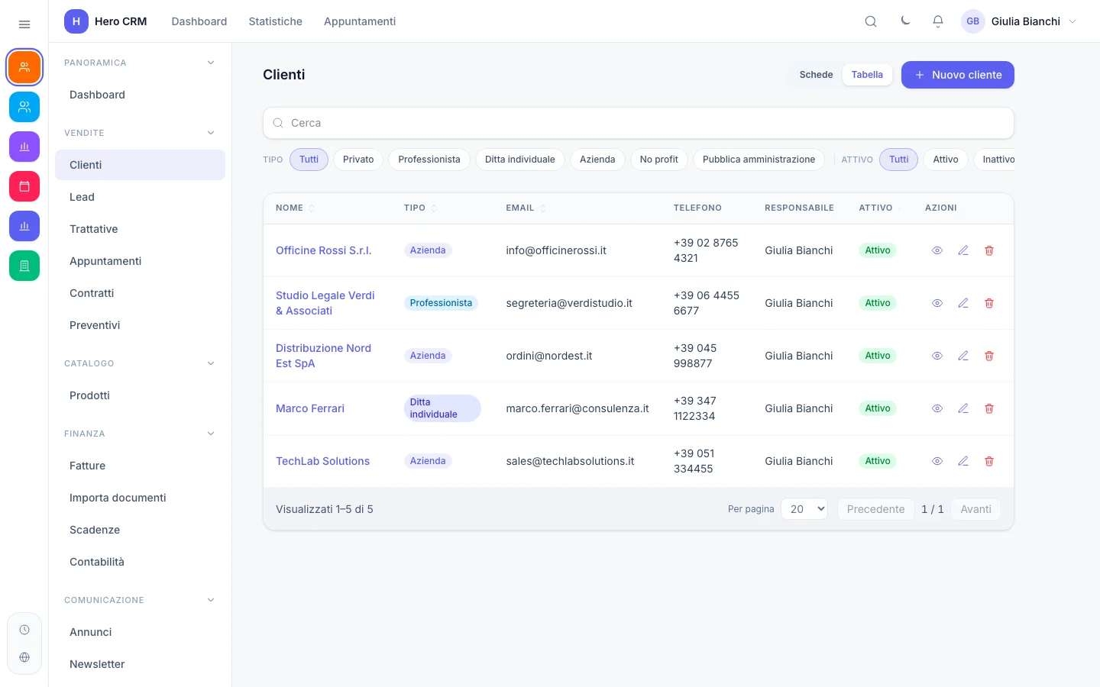Image resolution: width=1100 pixels, height=687 pixels.
Task: Collapse the Vendite section
Action: click(x=211, y=133)
